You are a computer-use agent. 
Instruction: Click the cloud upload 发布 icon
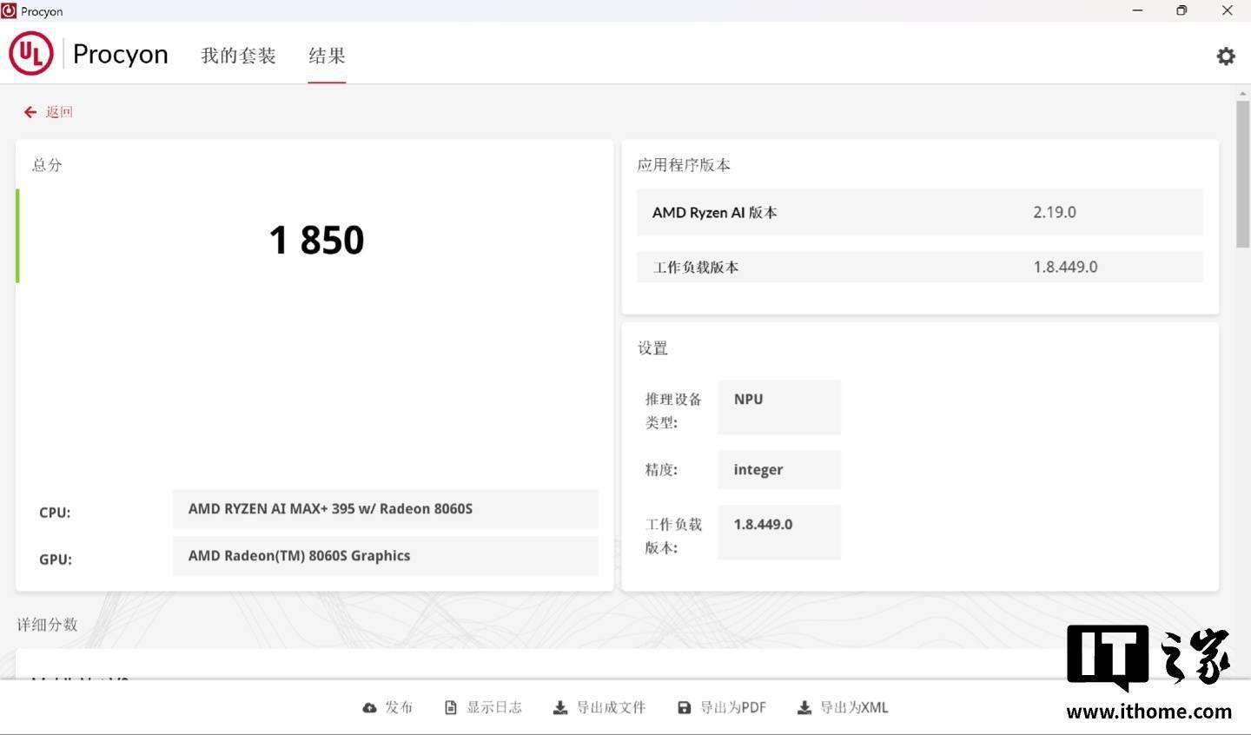[x=369, y=708]
